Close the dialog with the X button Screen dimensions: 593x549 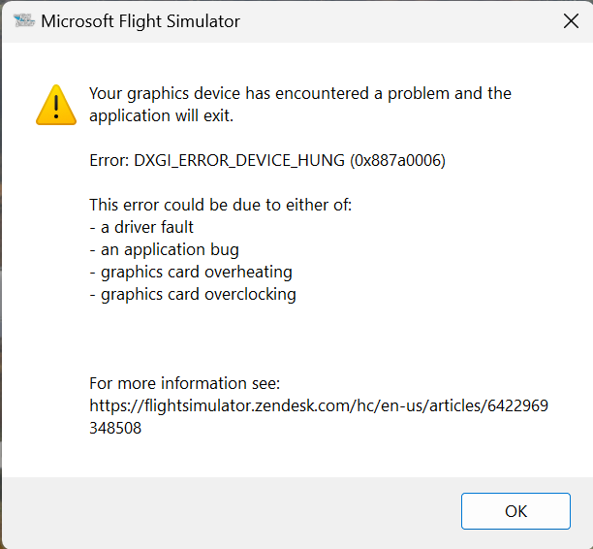click(x=571, y=20)
